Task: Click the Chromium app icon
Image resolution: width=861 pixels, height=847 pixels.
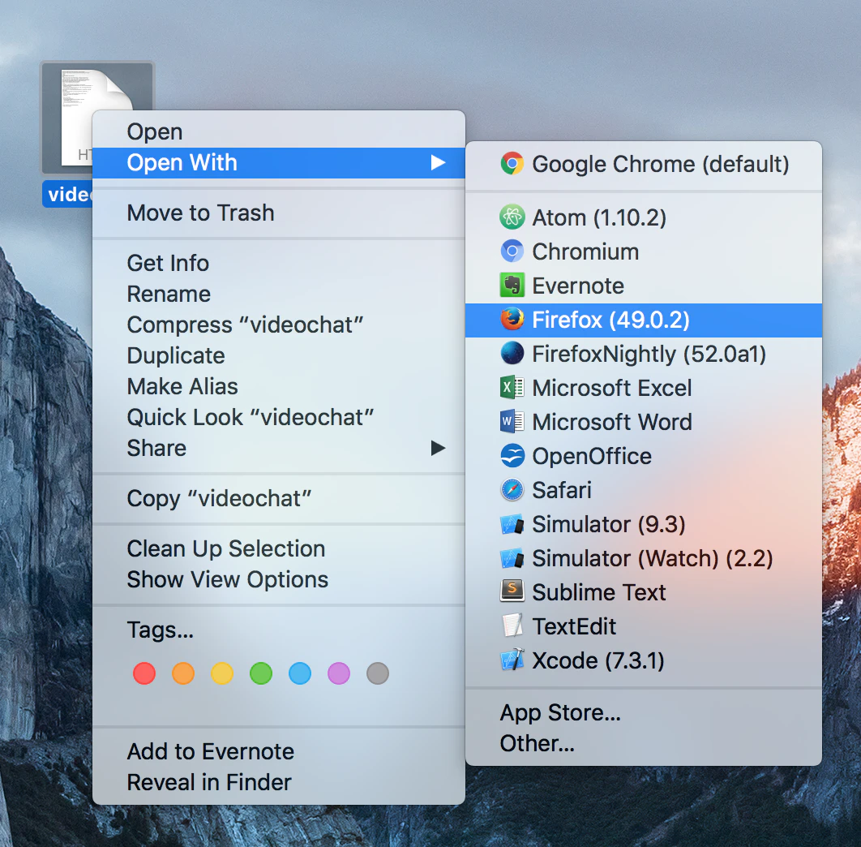Action: tap(512, 252)
